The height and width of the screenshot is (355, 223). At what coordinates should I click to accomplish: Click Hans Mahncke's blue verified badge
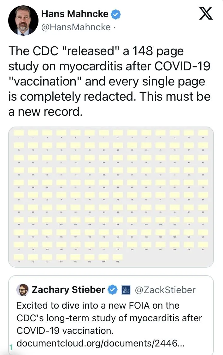point(116,14)
